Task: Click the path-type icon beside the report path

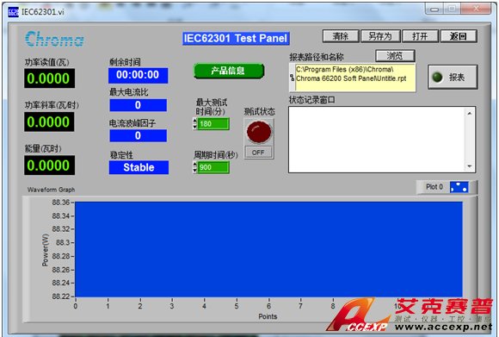Action: (293, 78)
